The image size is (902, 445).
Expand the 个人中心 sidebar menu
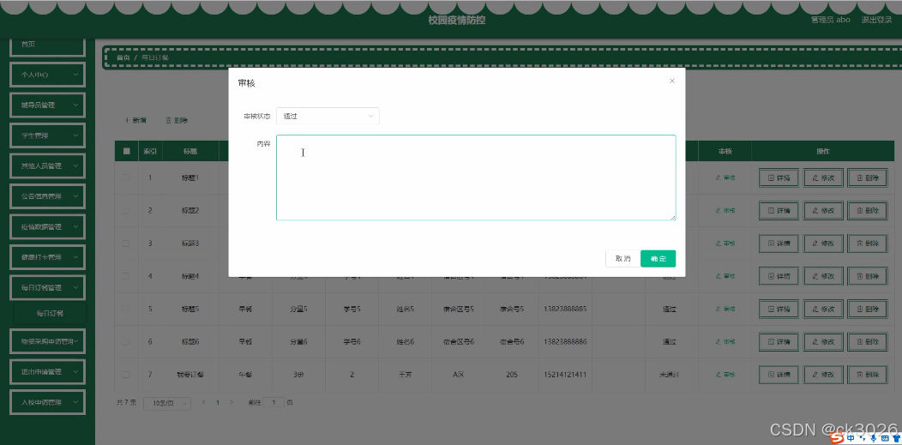[47, 75]
